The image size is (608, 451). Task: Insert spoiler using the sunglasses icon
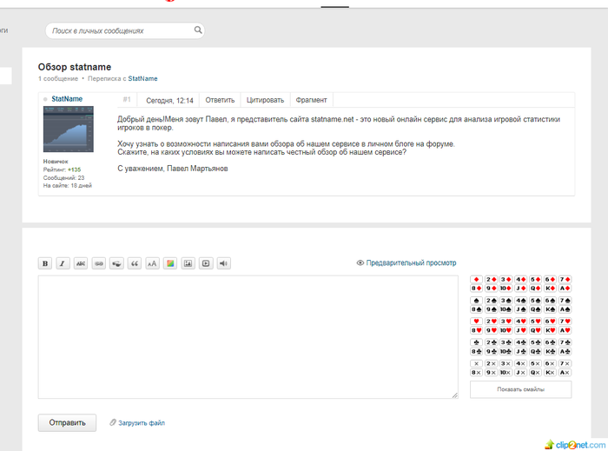(x=116, y=263)
